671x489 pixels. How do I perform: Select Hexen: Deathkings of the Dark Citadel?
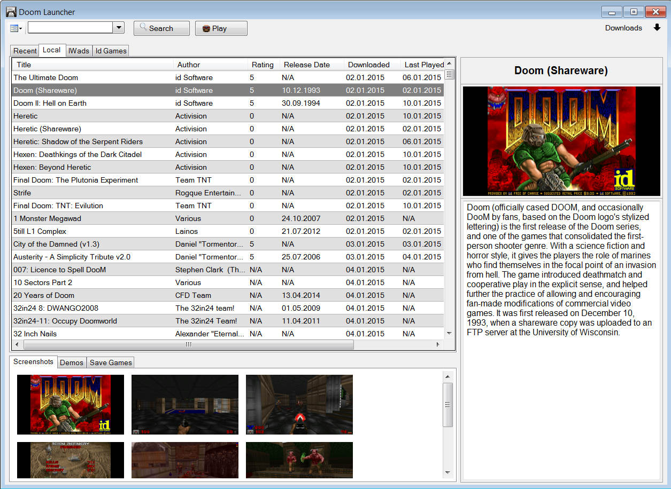pyautogui.click(x=228, y=154)
